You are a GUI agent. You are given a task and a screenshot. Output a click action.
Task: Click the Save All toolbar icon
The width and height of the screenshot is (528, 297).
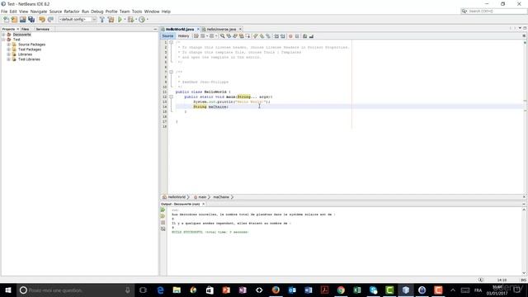31,20
